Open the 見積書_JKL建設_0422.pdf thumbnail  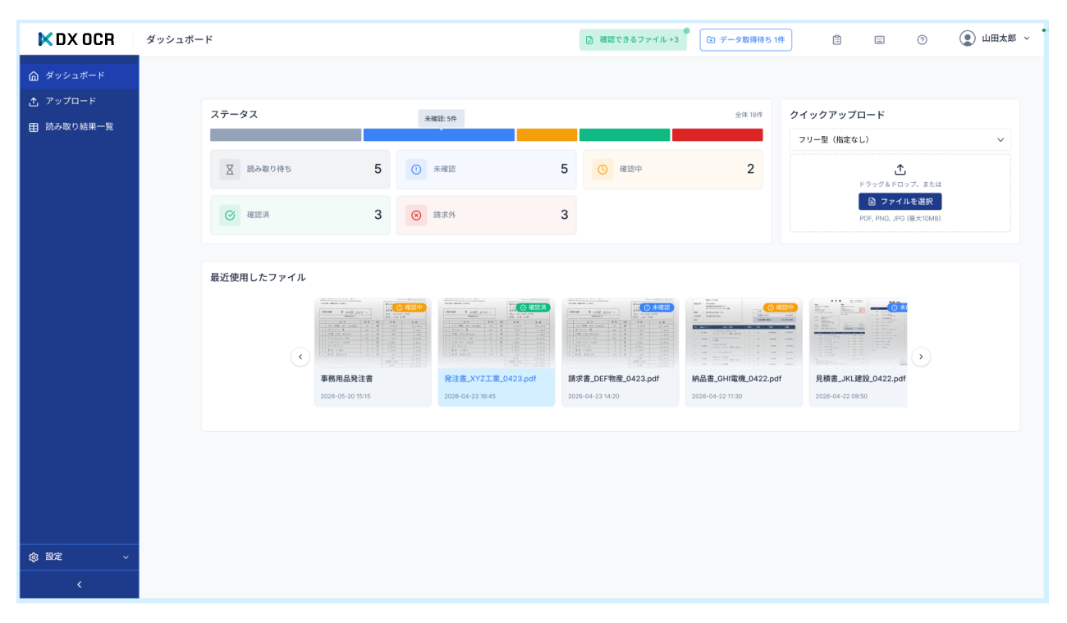pyautogui.click(x=859, y=333)
